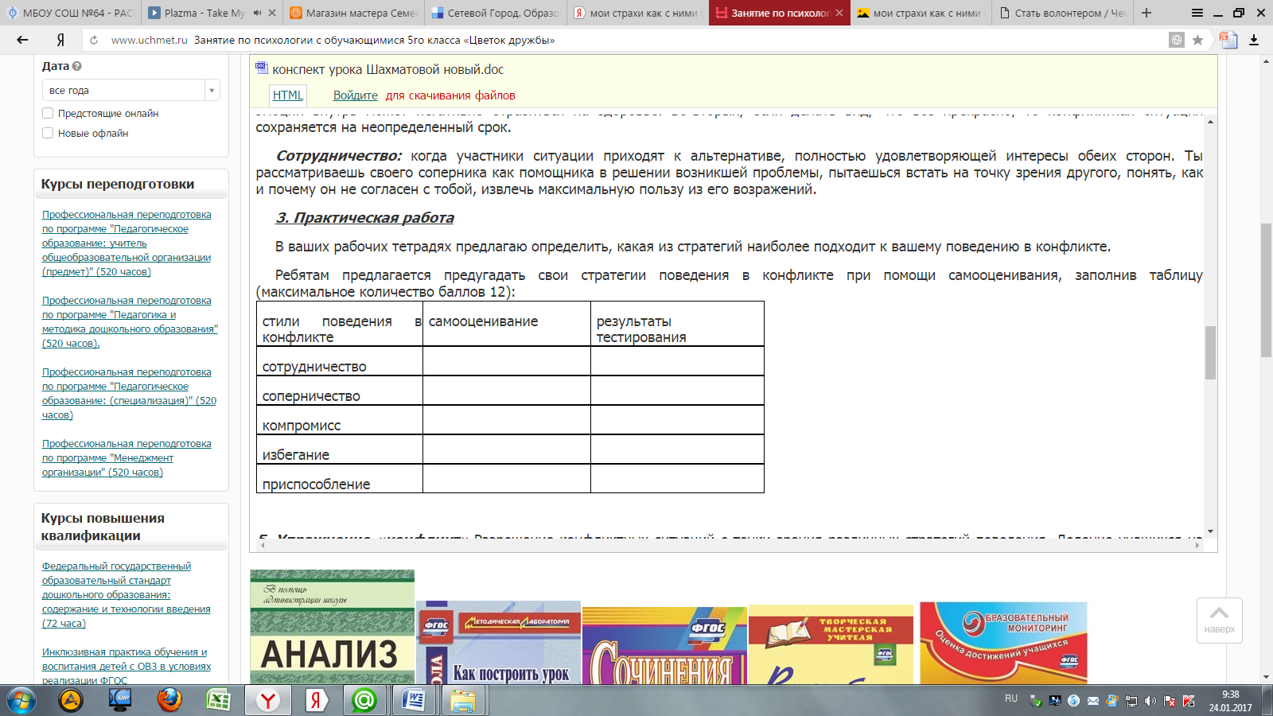The width and height of the screenshot is (1273, 716).
Task: Bookmark this page with the star icon
Action: tap(1197, 40)
